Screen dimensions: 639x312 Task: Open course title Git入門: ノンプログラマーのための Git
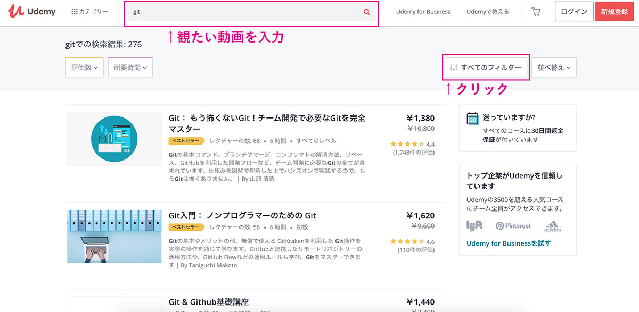(242, 216)
